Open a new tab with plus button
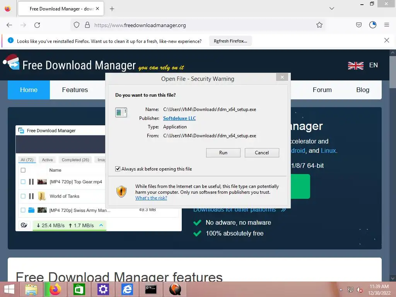The height and width of the screenshot is (297, 396). coord(112,9)
